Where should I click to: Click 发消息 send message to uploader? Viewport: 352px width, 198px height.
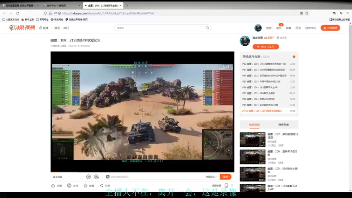pyautogui.click(x=282, y=38)
